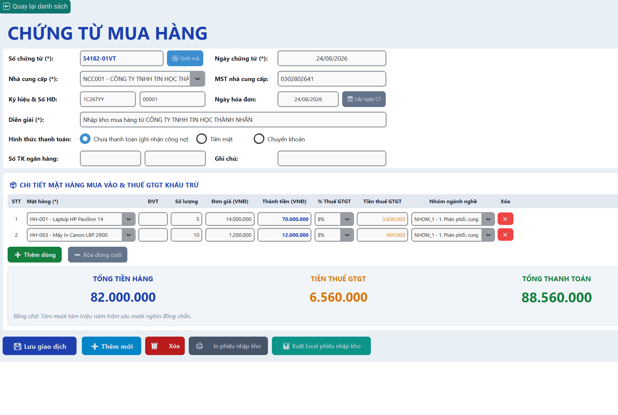Image resolution: width=618 pixels, height=415 pixels.
Task: Save with Lưu giao dịch button
Action: click(40, 346)
